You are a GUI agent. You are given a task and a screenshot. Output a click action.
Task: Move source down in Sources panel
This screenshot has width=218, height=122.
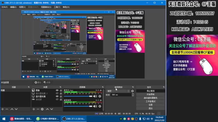[52, 109]
